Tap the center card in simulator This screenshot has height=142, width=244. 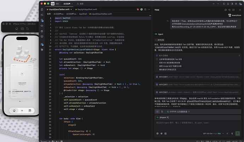pos(22,81)
